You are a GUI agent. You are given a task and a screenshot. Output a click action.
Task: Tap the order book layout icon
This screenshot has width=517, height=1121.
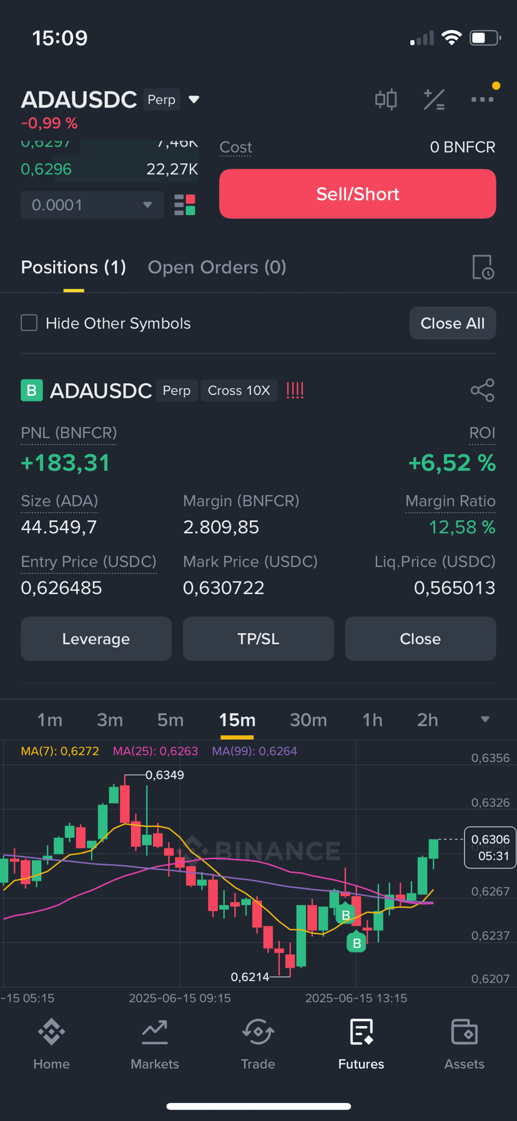[185, 205]
